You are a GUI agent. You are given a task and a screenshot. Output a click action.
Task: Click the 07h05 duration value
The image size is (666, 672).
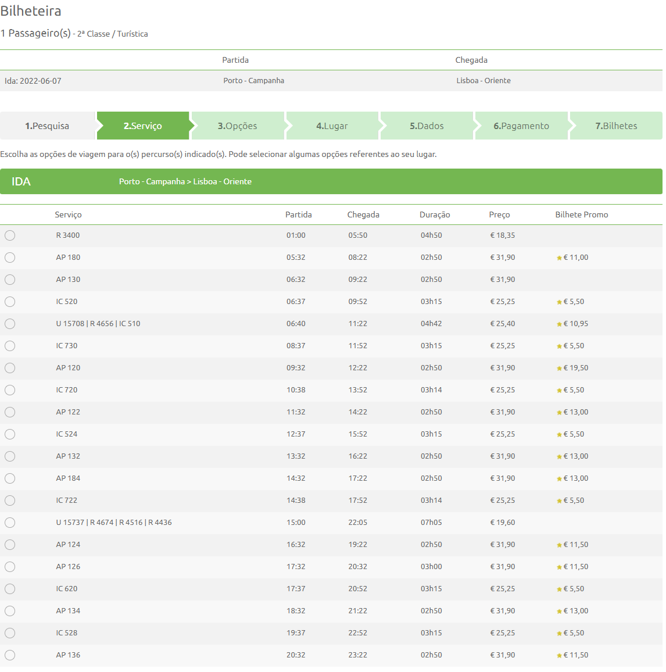(x=431, y=523)
